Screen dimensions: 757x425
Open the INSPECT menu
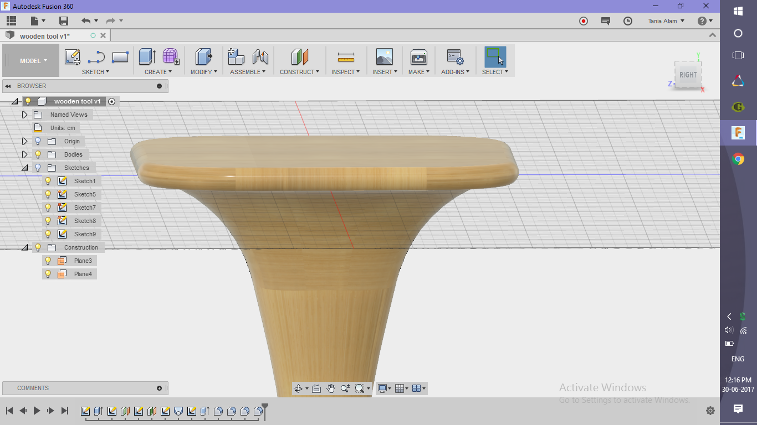(346, 72)
